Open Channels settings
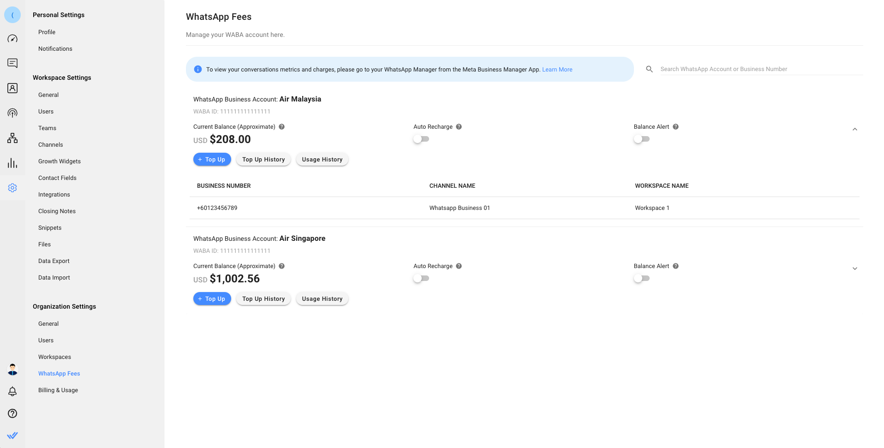Viewport: 884px width, 448px height. 50,145
